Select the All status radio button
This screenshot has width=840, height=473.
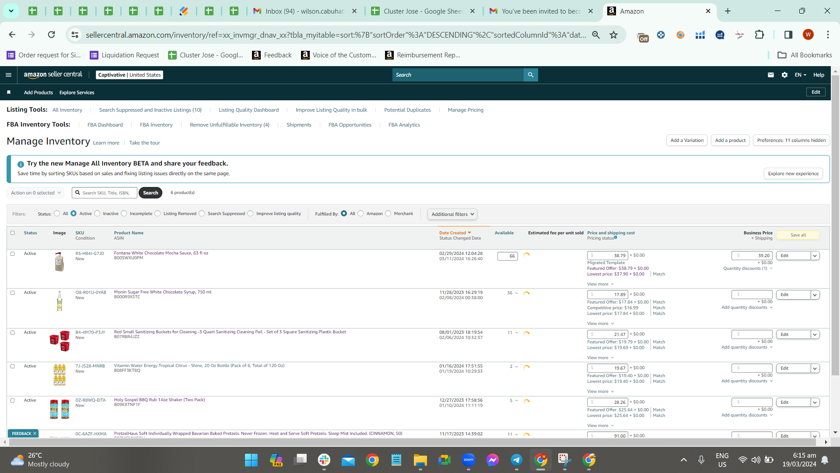pos(57,214)
